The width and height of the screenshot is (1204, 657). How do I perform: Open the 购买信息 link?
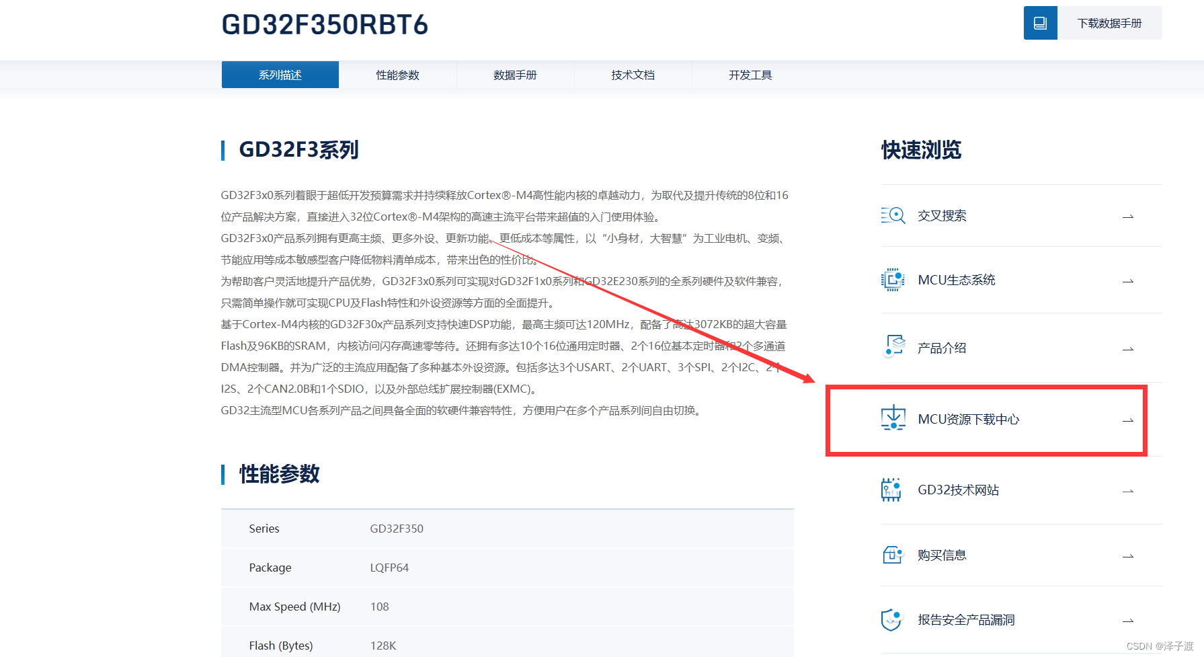tap(942, 555)
